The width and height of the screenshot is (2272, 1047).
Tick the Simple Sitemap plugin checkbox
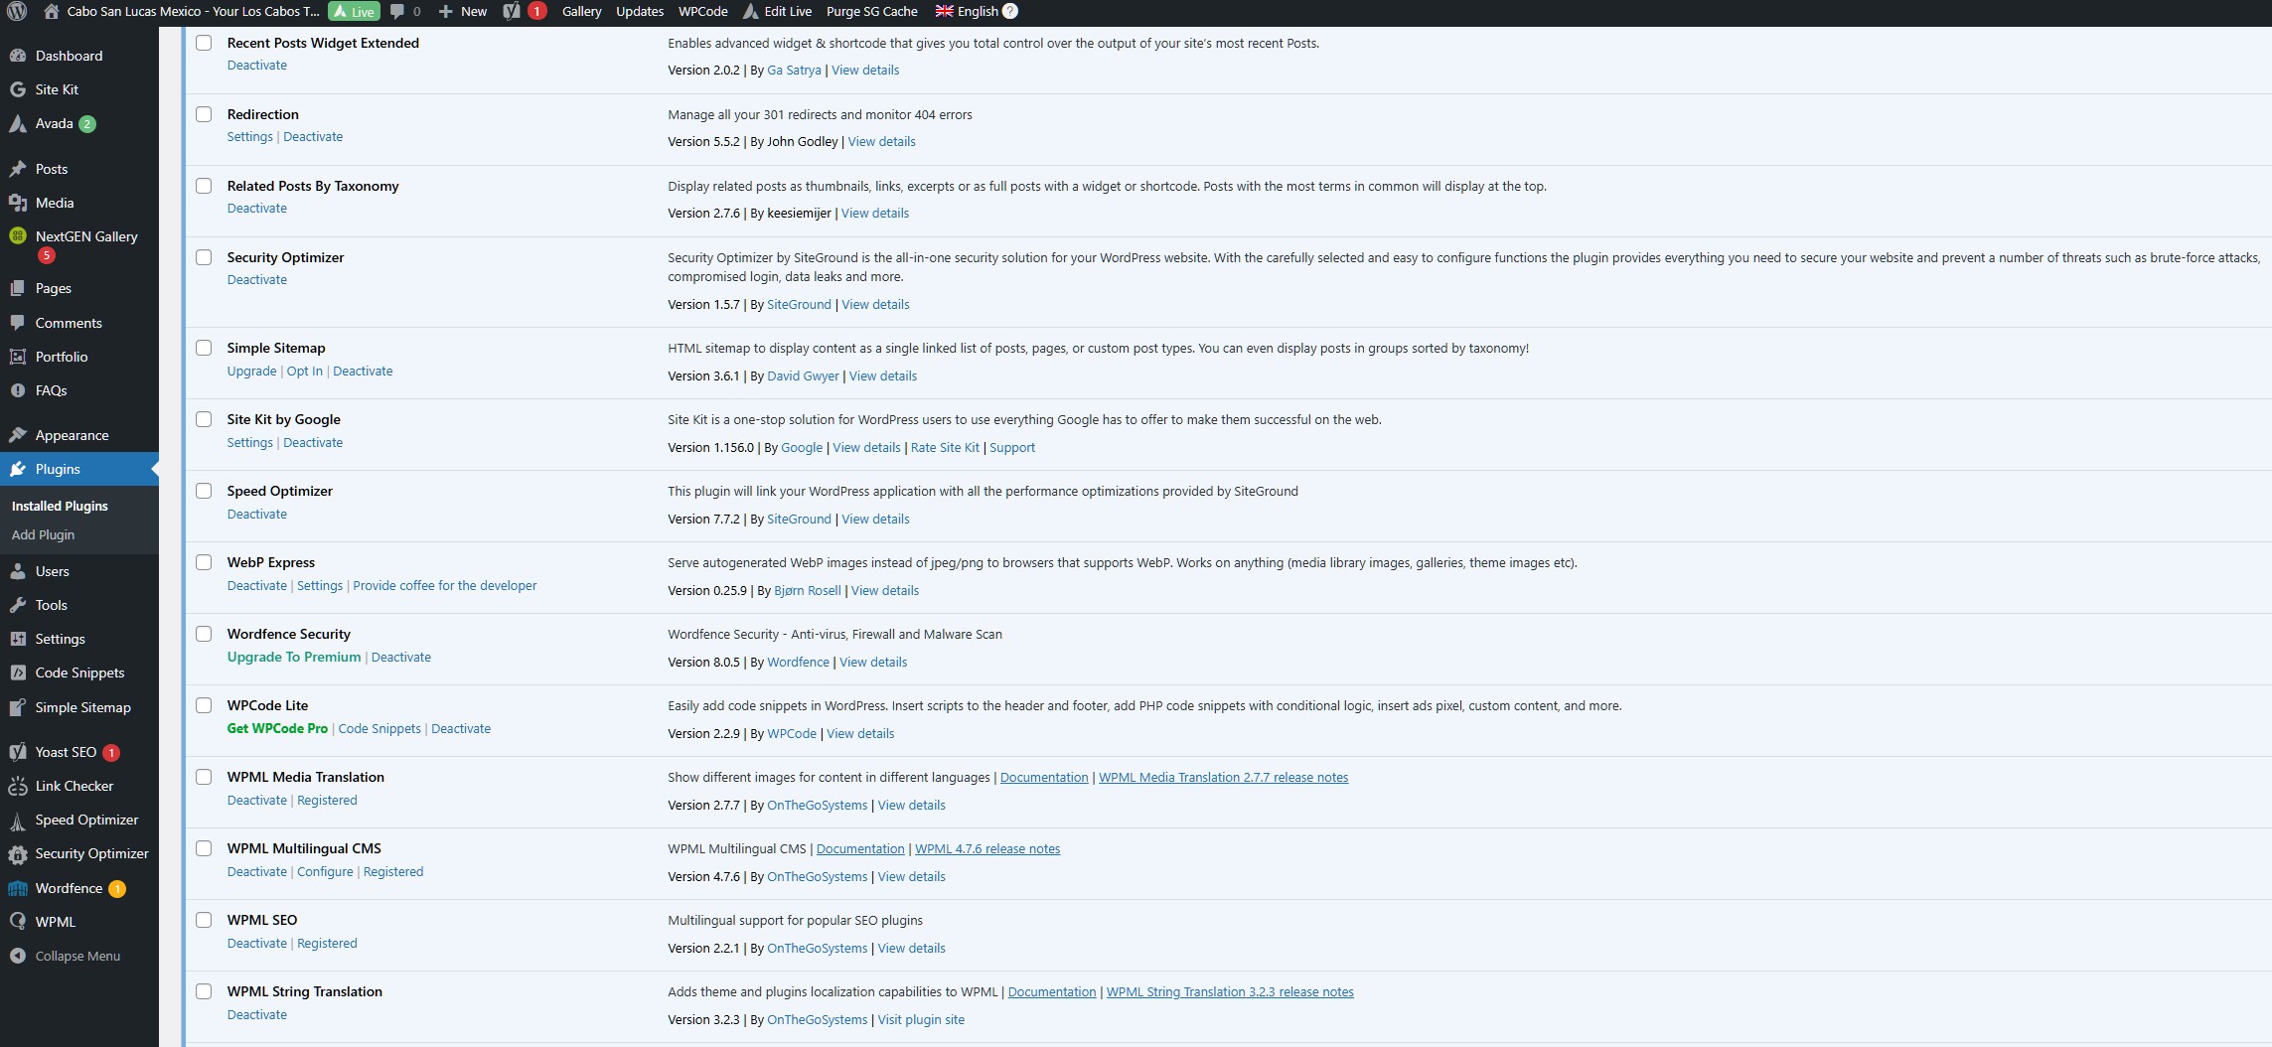click(204, 348)
